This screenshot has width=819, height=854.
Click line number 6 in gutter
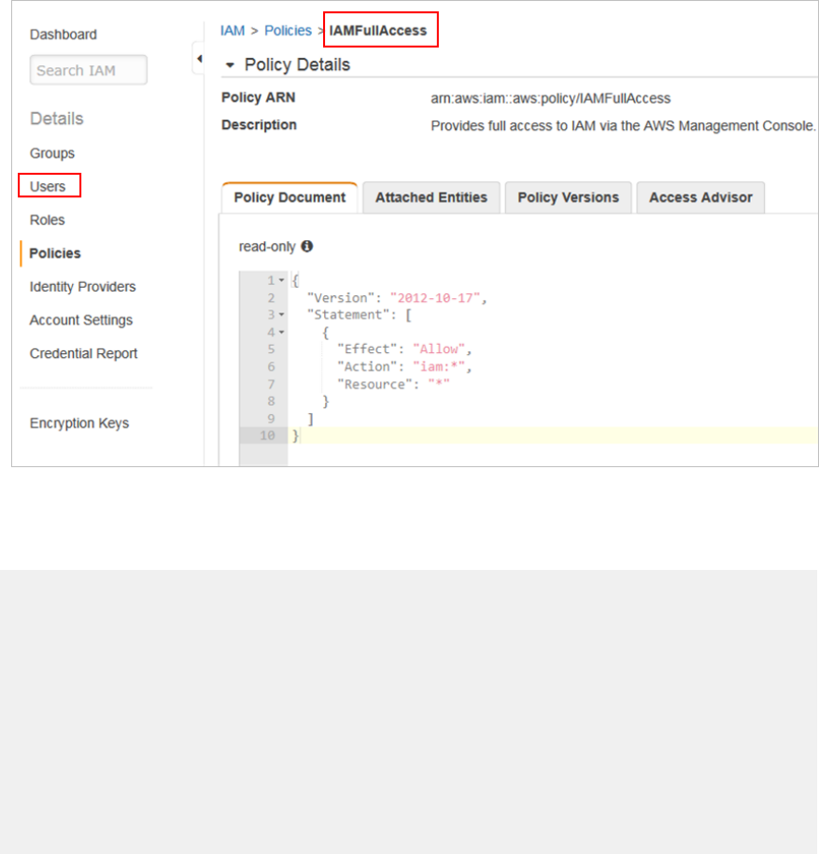click(x=271, y=366)
